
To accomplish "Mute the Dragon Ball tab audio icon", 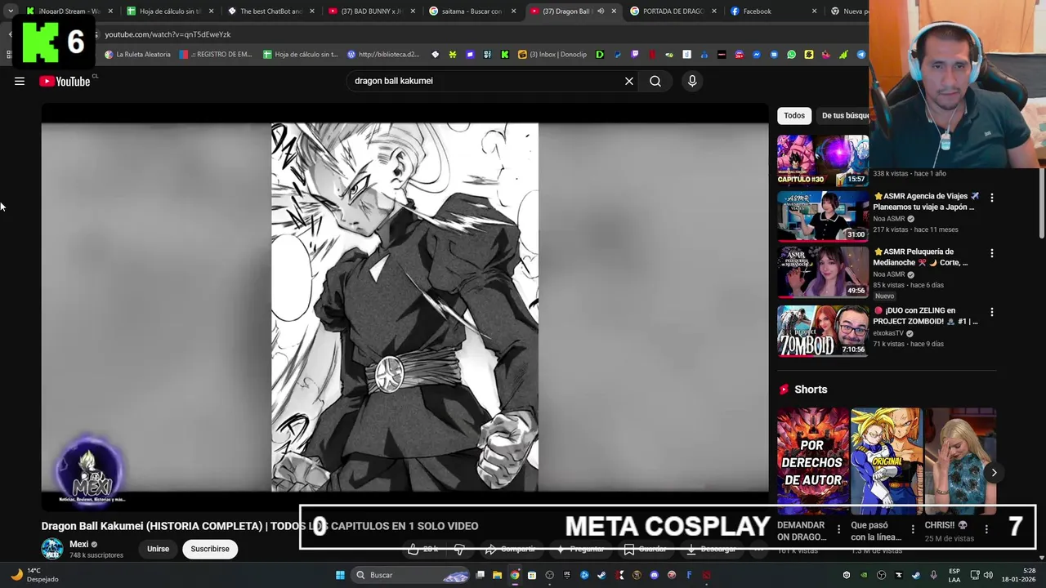I will pos(601,11).
